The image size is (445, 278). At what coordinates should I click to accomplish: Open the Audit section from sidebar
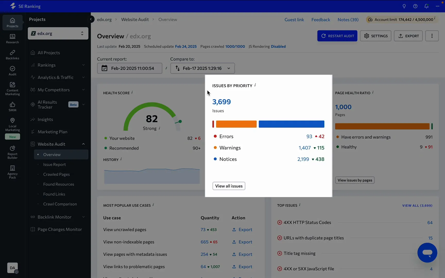[12, 71]
